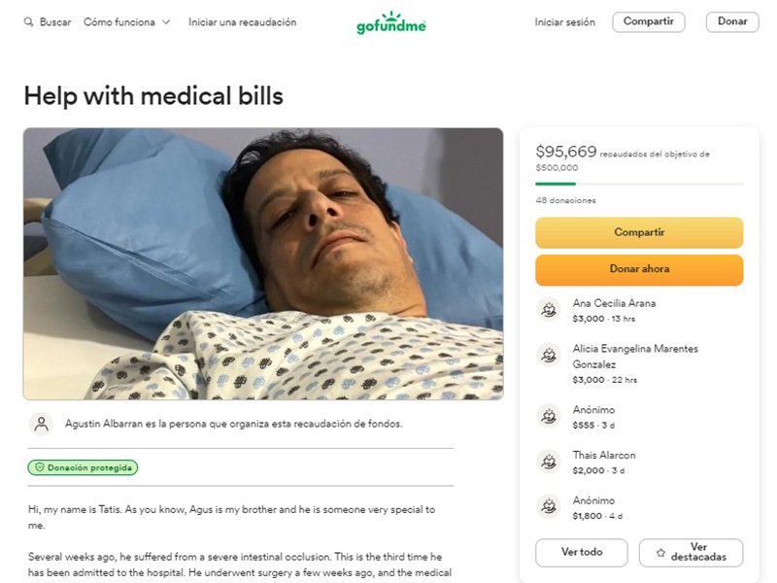Click Ana Cecilia Arana's donor icon
Viewport: 777px width, 583px height.
(549, 309)
